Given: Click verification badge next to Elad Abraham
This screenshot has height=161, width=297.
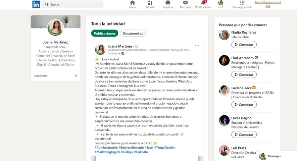Looking at the screenshot, I should (x=256, y=58).
